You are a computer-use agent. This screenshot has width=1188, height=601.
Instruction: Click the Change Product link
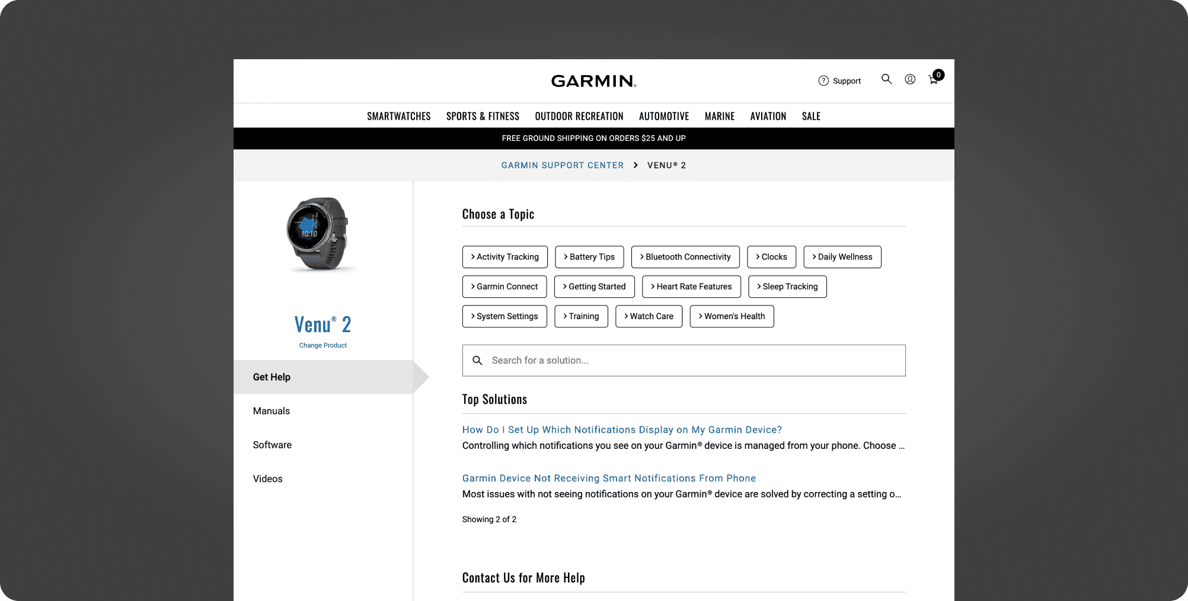323,345
